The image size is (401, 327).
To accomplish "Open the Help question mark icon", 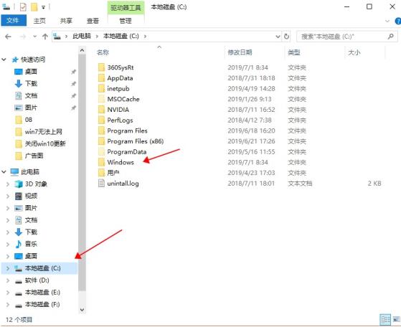I will (x=398, y=21).
